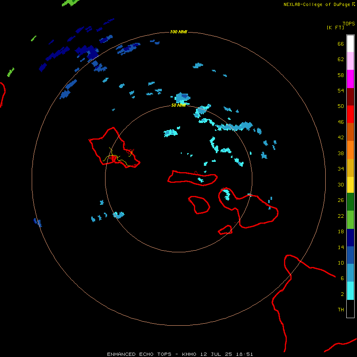Click the Maui island outline
Viewport: 357px width, 357px height.
tap(248, 207)
